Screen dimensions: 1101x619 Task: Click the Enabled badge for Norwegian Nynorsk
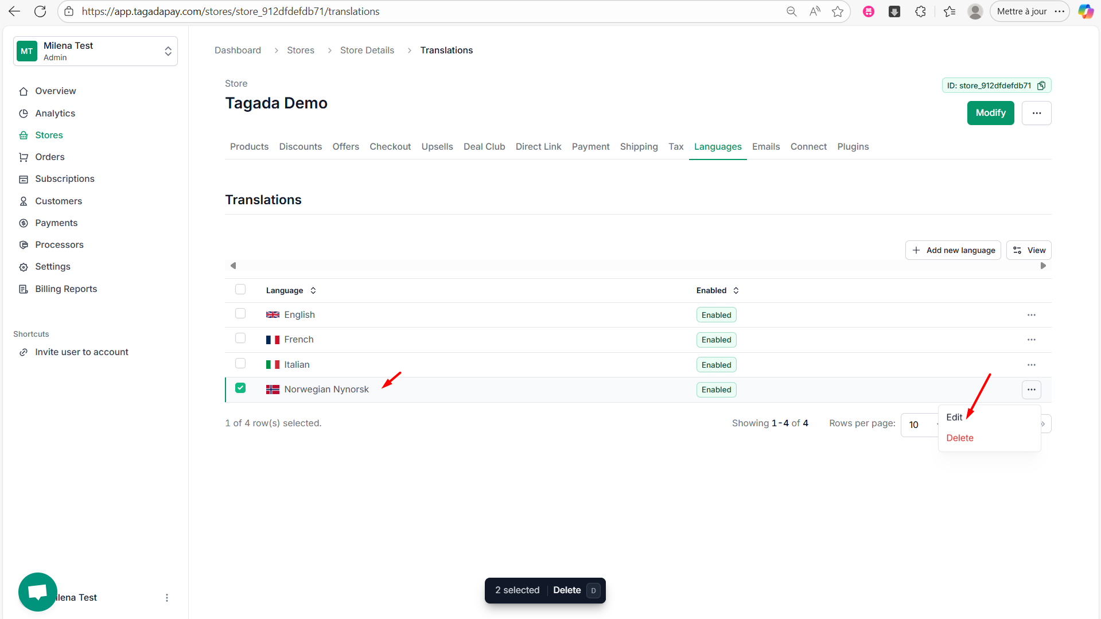point(716,390)
